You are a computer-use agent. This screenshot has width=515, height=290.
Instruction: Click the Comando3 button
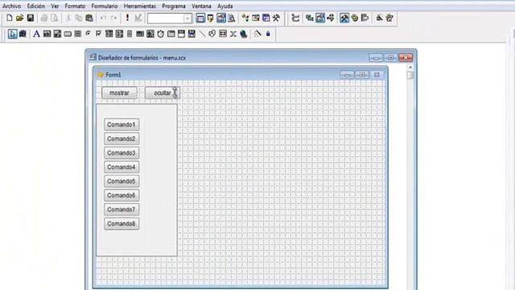[x=122, y=153]
